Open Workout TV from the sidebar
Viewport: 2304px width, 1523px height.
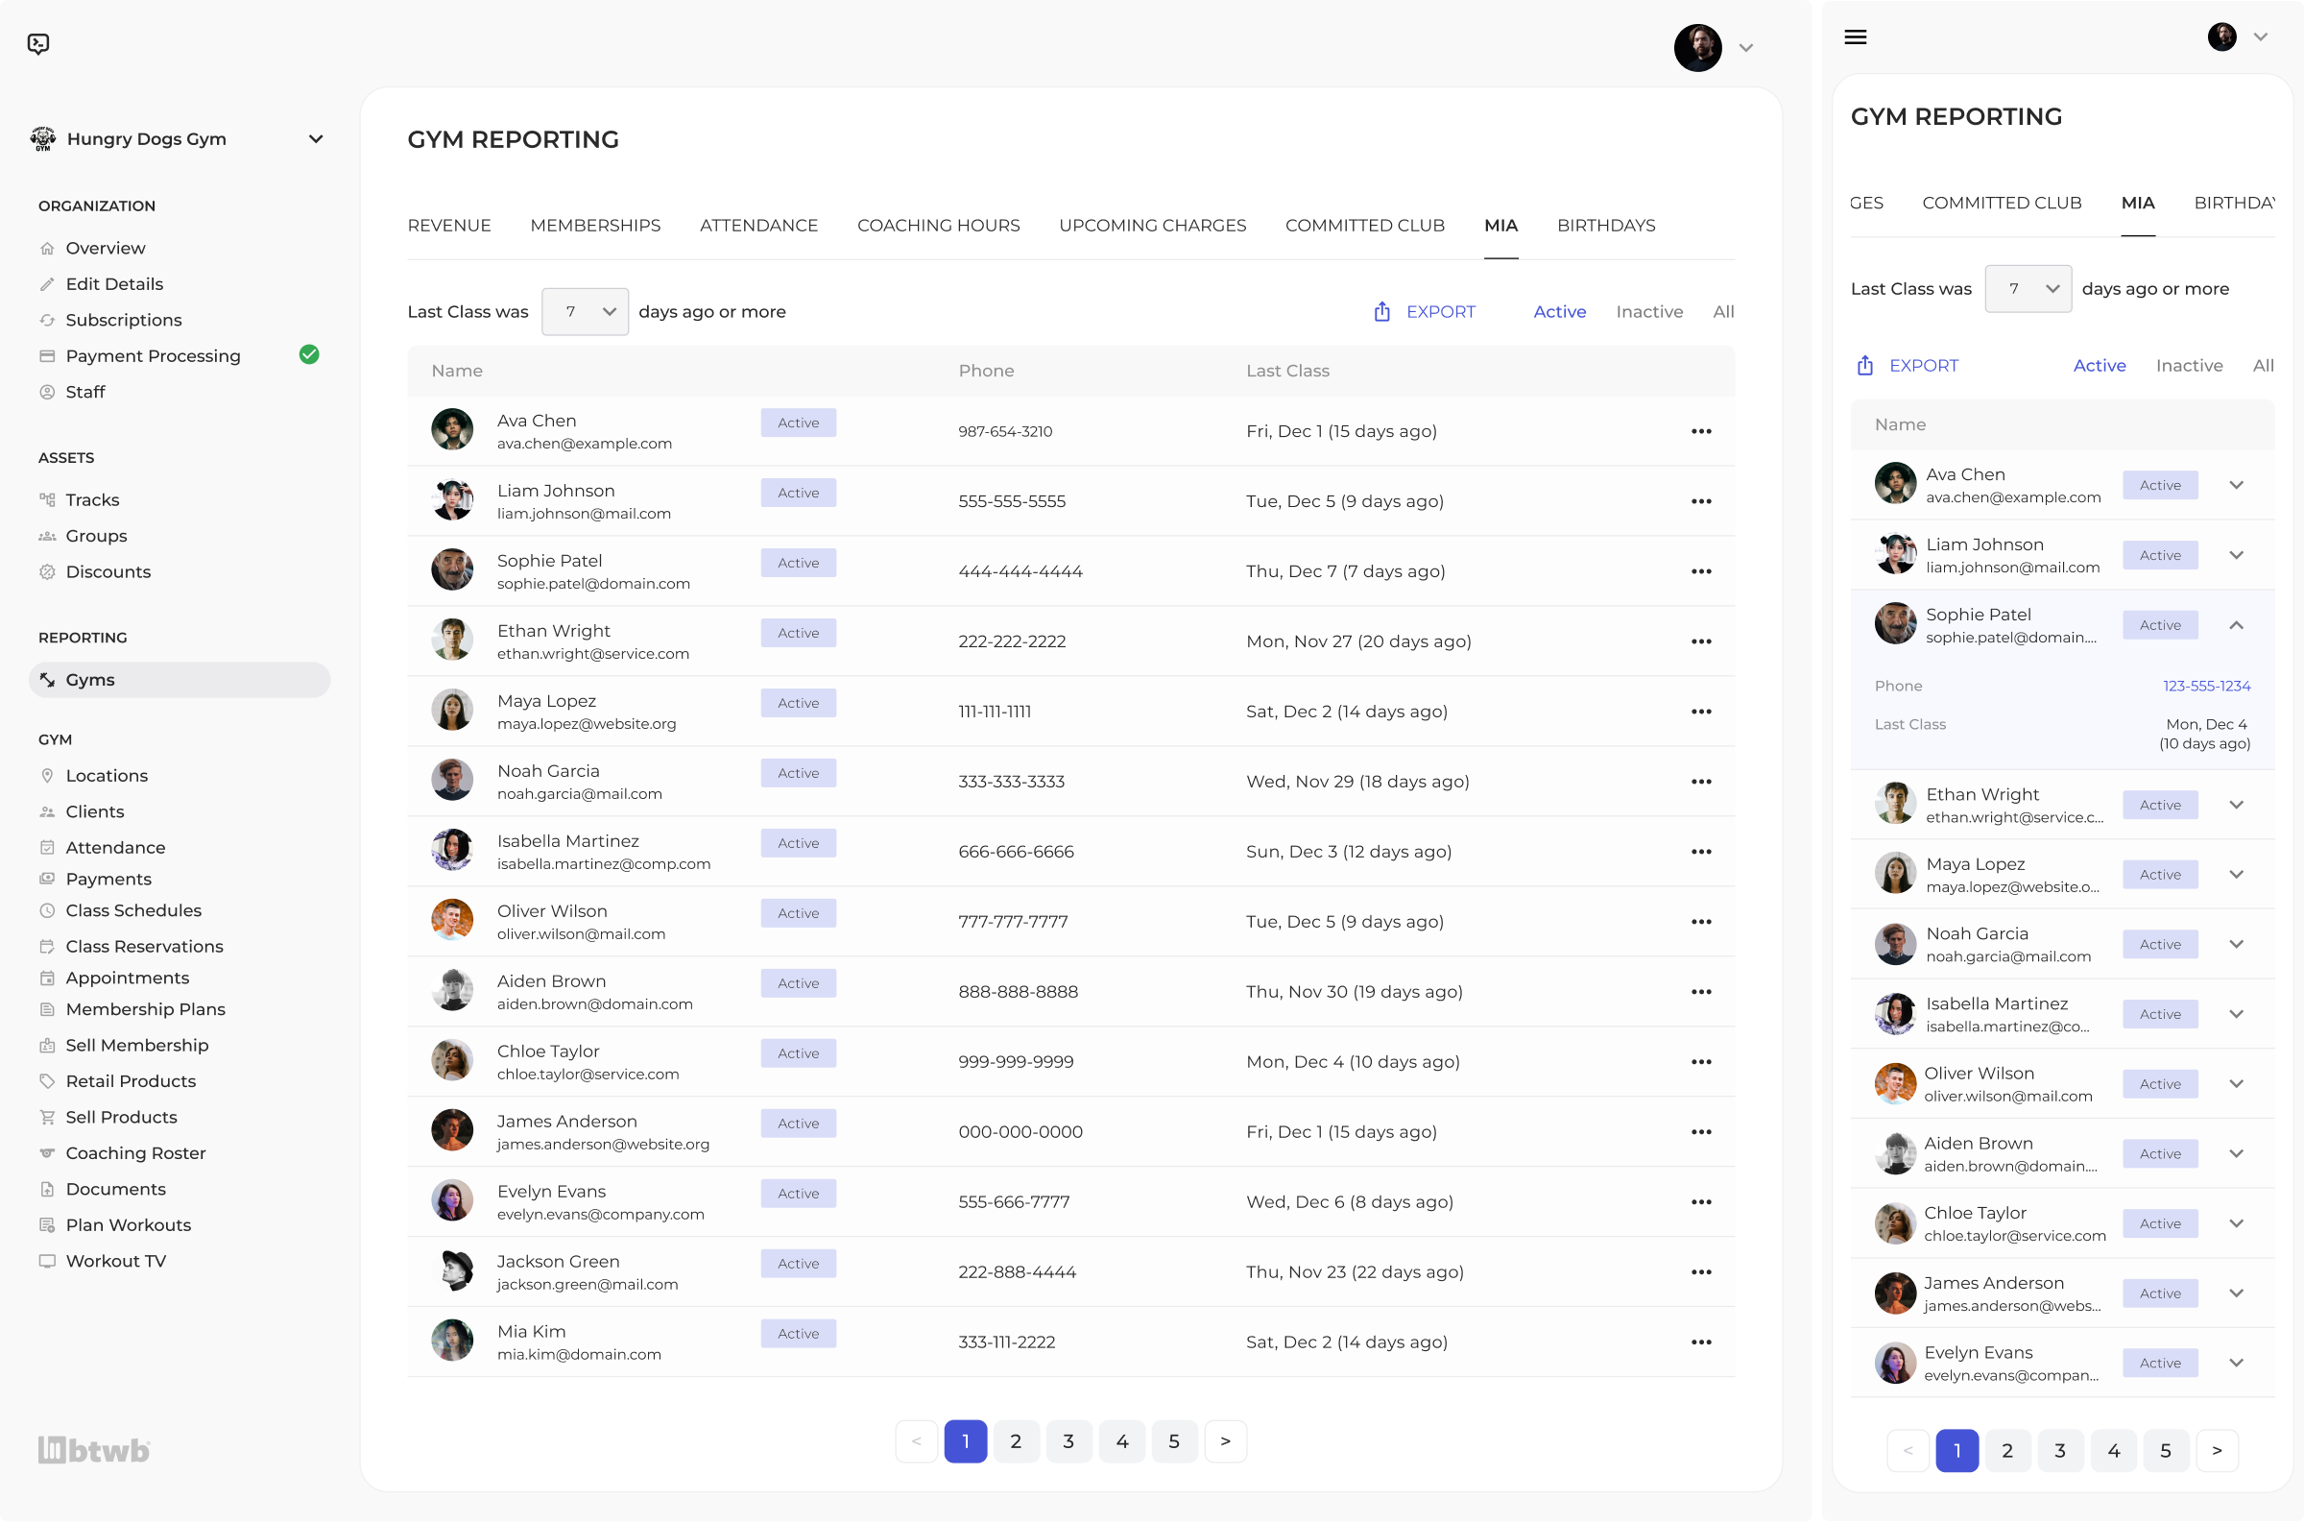point(115,1261)
